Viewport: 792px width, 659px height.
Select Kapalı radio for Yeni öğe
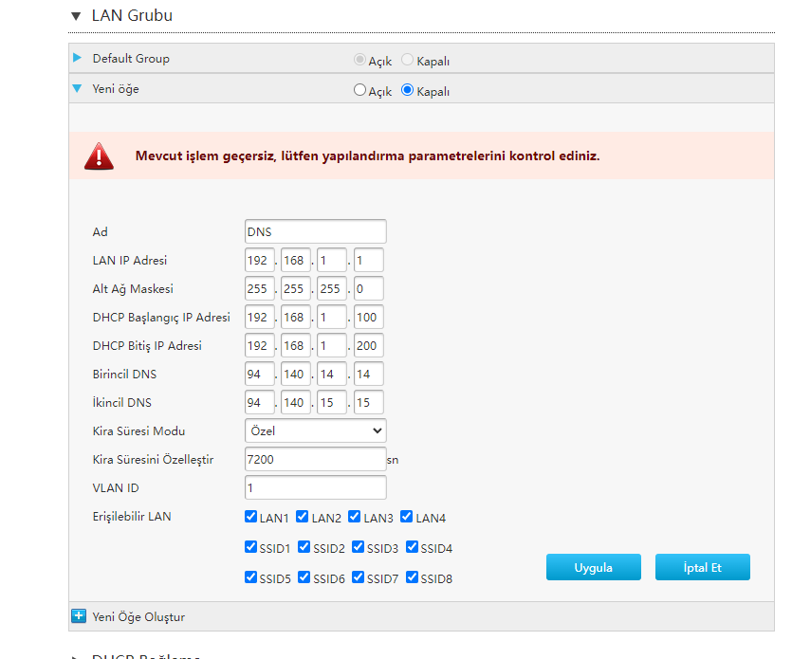tap(407, 90)
